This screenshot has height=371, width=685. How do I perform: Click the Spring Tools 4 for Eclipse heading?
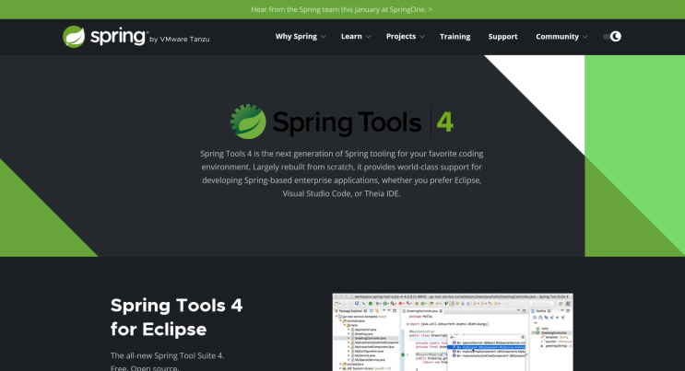pos(176,318)
